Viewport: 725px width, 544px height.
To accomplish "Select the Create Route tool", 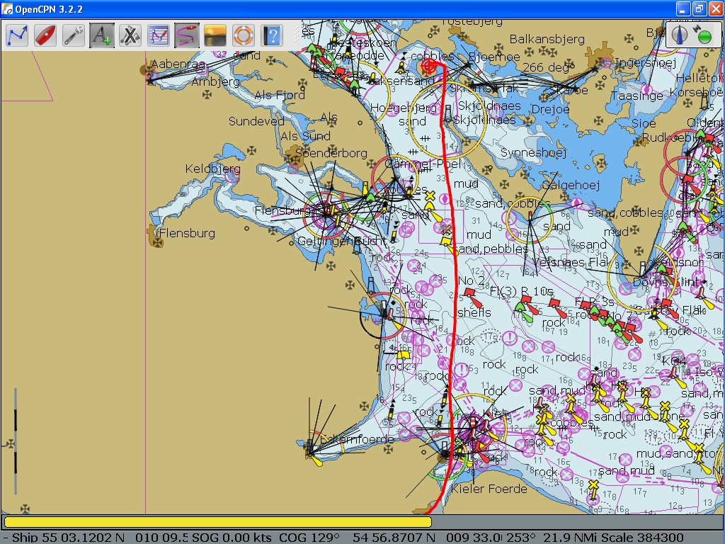I will (17, 35).
